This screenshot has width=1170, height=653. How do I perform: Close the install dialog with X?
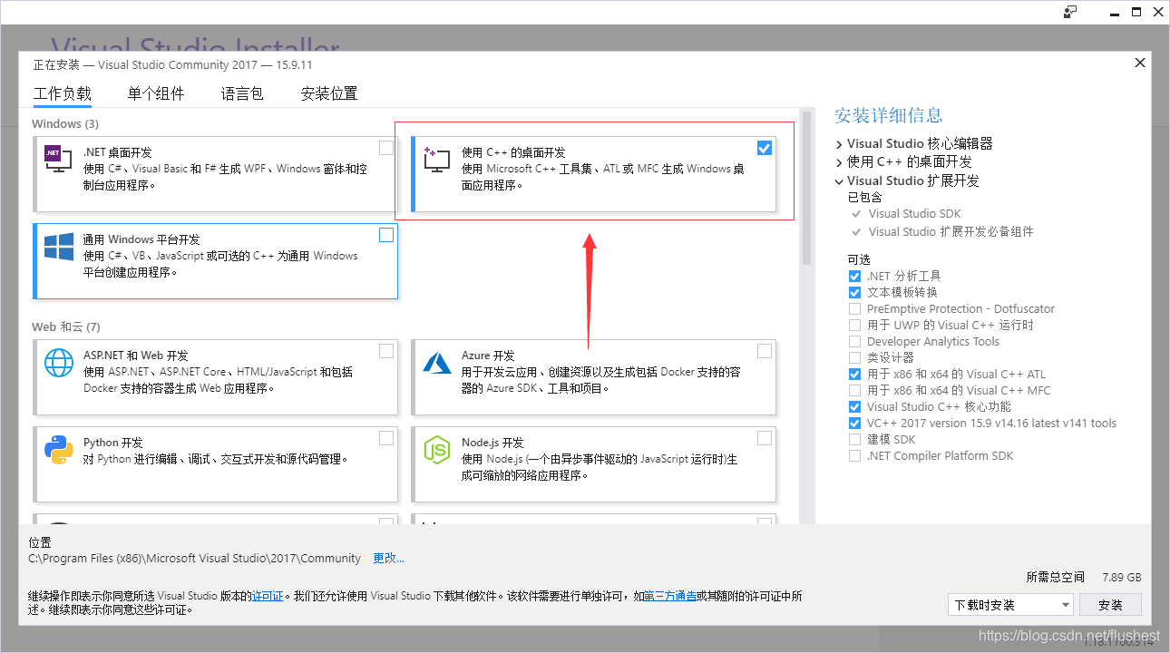1140,63
